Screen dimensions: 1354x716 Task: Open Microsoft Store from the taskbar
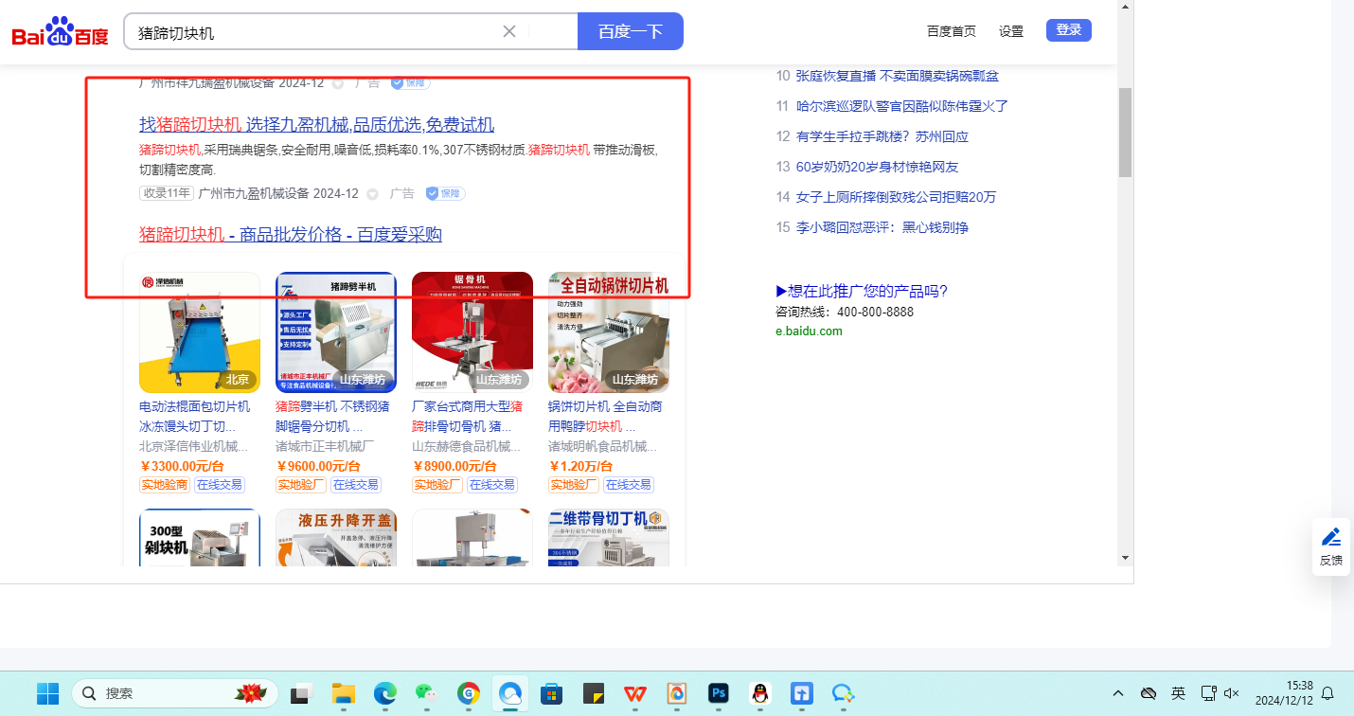(552, 693)
